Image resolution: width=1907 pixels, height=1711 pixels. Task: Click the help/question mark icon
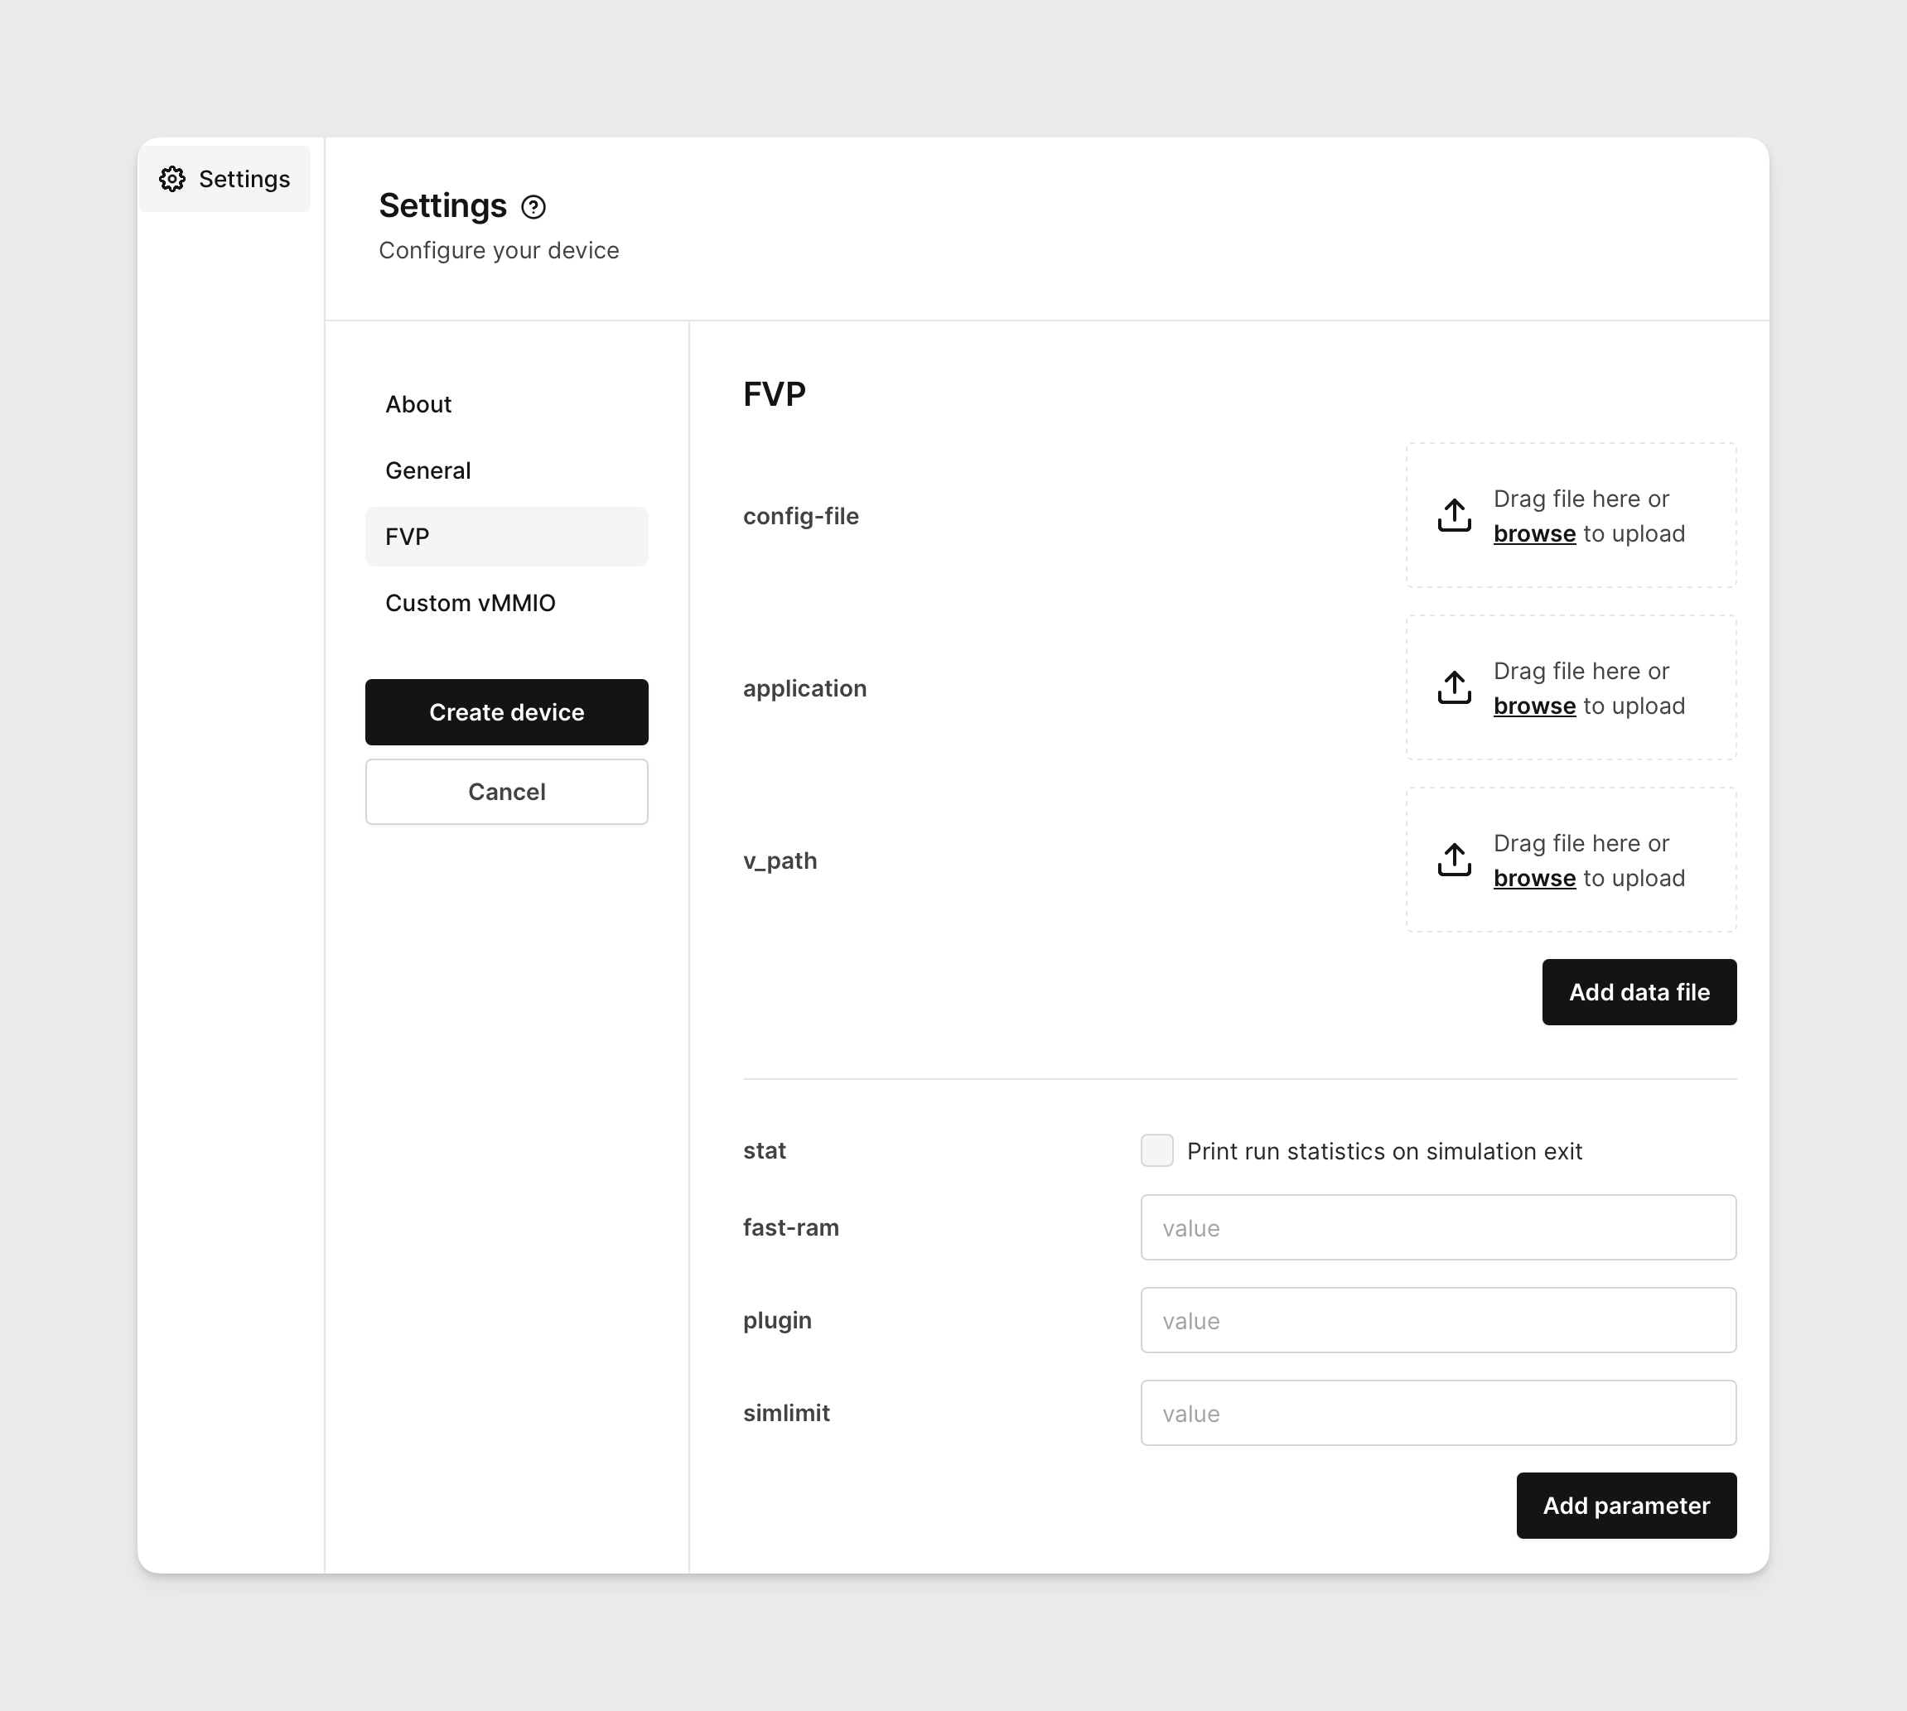tap(532, 208)
